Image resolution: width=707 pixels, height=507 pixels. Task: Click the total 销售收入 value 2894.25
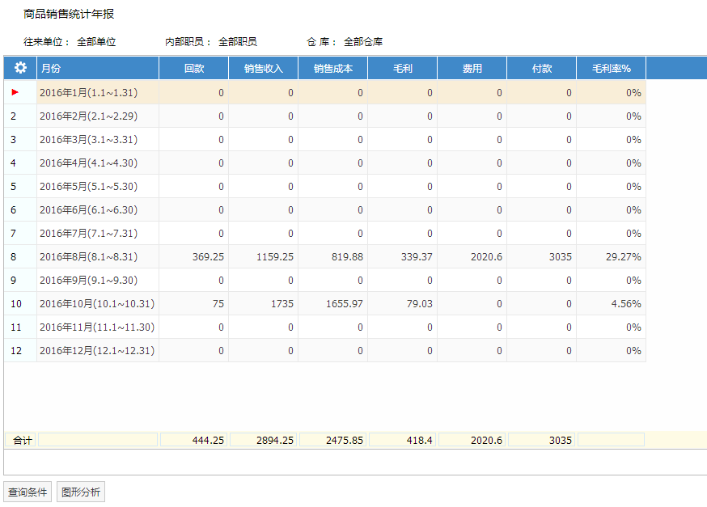274,441
